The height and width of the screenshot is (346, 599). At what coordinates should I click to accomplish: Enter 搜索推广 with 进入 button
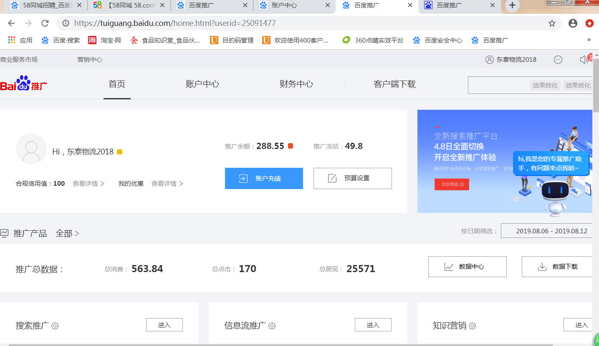(164, 325)
